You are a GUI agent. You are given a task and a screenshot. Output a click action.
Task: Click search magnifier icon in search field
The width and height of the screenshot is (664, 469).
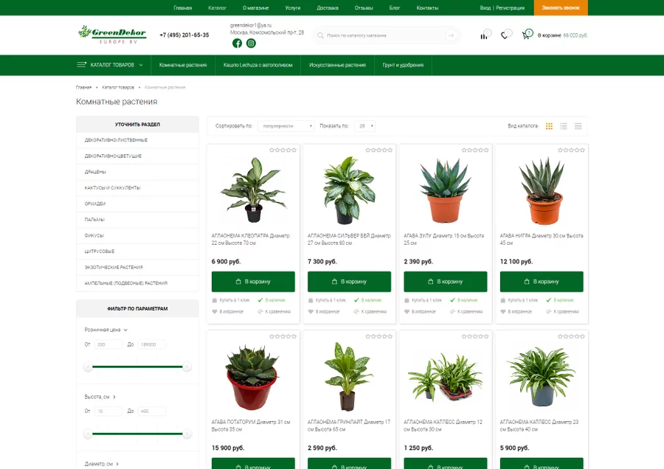[321, 35]
